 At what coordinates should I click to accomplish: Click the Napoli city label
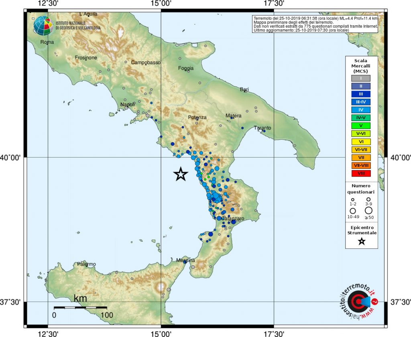click(x=128, y=105)
